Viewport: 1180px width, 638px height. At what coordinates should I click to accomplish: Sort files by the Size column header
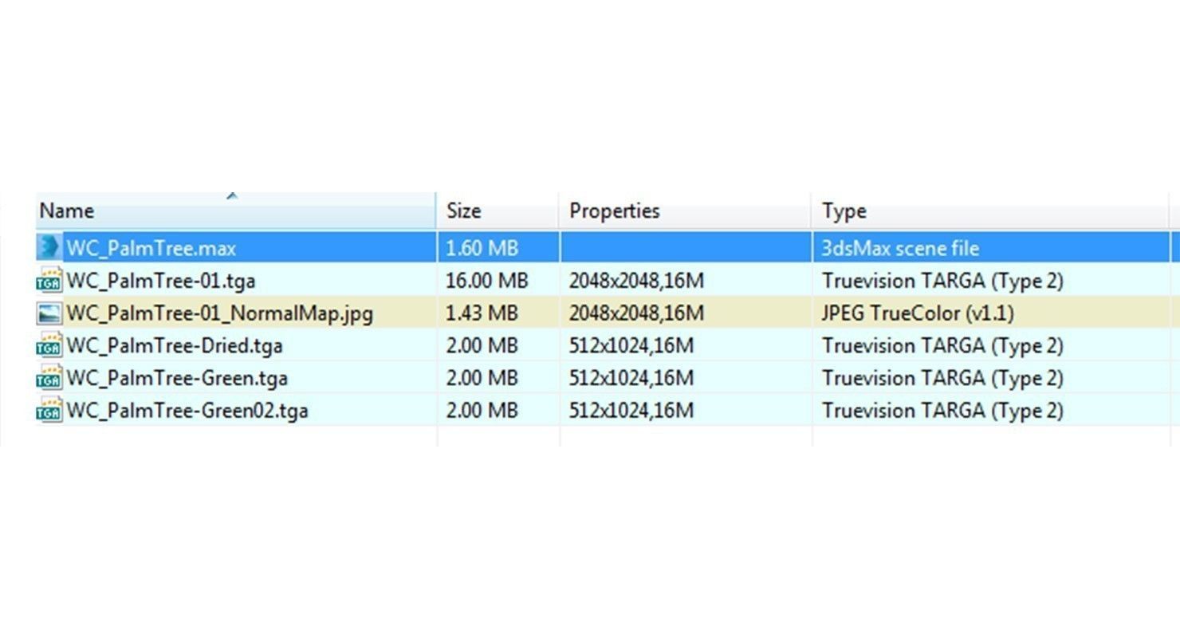[463, 211]
